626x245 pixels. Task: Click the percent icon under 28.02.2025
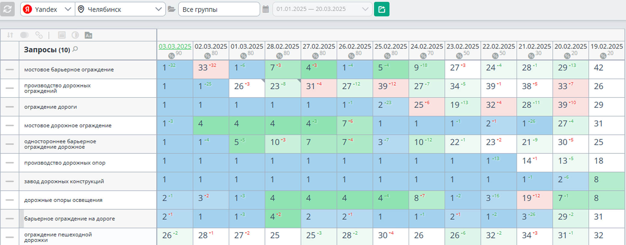tap(279, 56)
